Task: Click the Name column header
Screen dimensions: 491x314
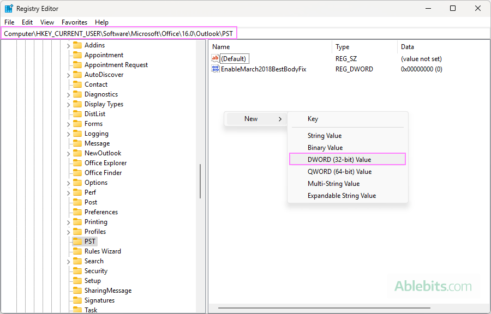Action: tap(270, 47)
